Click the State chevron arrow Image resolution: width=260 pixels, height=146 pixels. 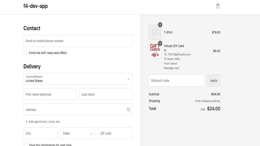coord(91,133)
